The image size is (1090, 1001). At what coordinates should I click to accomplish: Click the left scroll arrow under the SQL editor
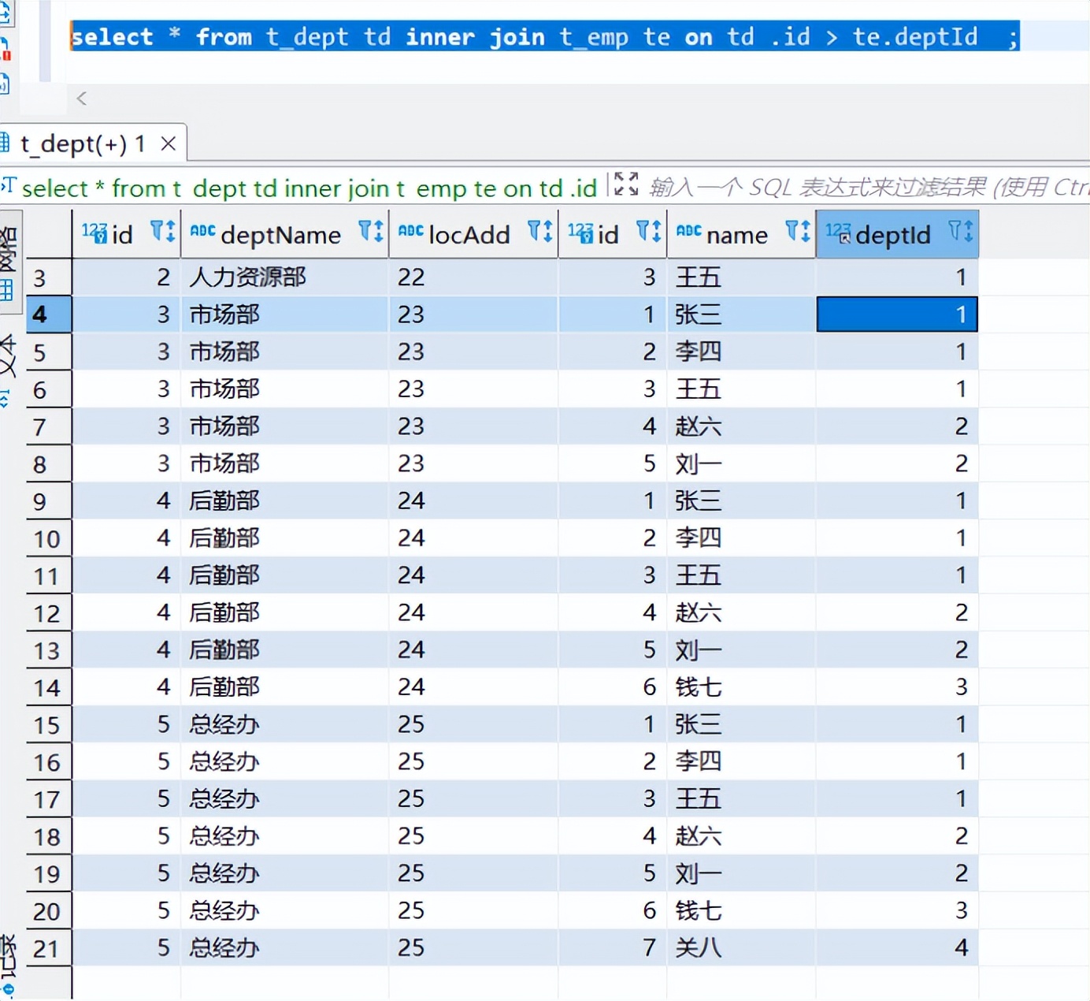pyautogui.click(x=81, y=99)
